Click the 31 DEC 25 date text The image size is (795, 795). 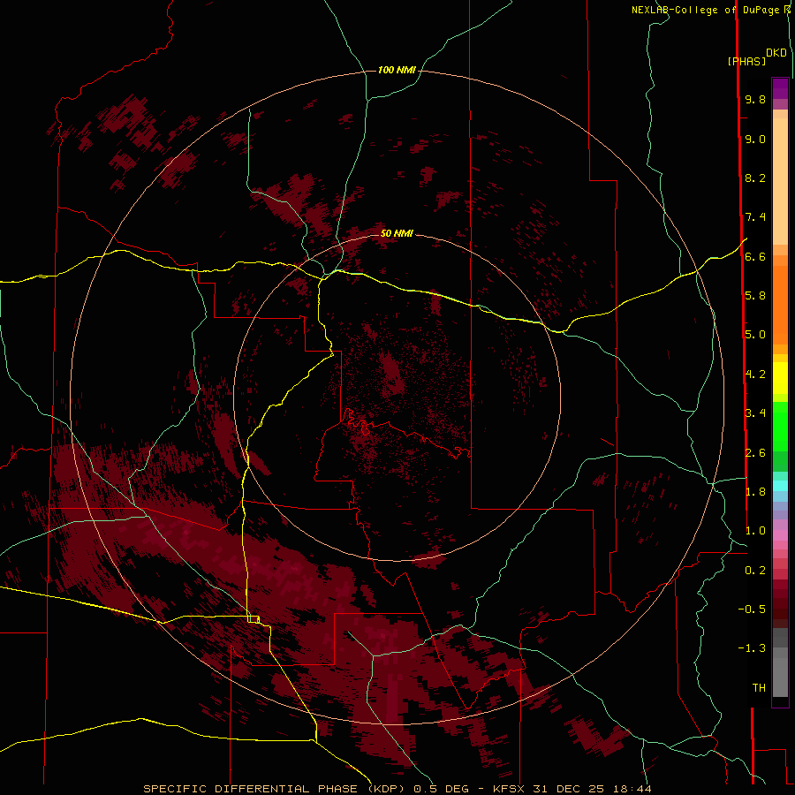click(570, 789)
